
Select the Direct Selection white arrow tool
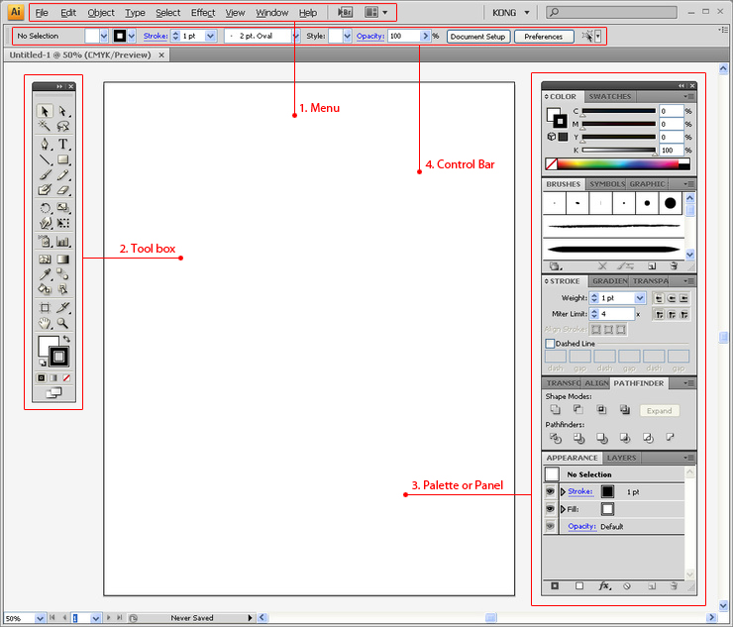pyautogui.click(x=63, y=111)
